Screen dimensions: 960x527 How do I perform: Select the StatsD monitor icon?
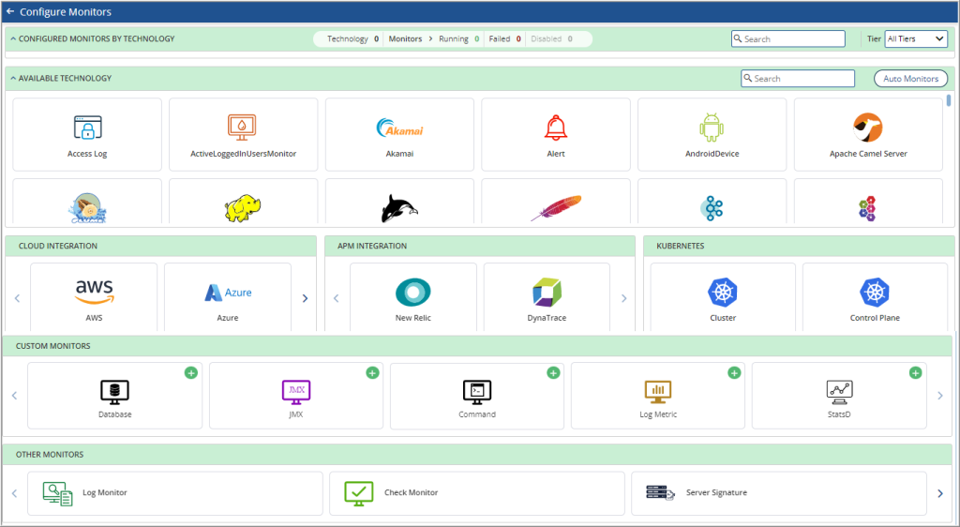tap(839, 392)
